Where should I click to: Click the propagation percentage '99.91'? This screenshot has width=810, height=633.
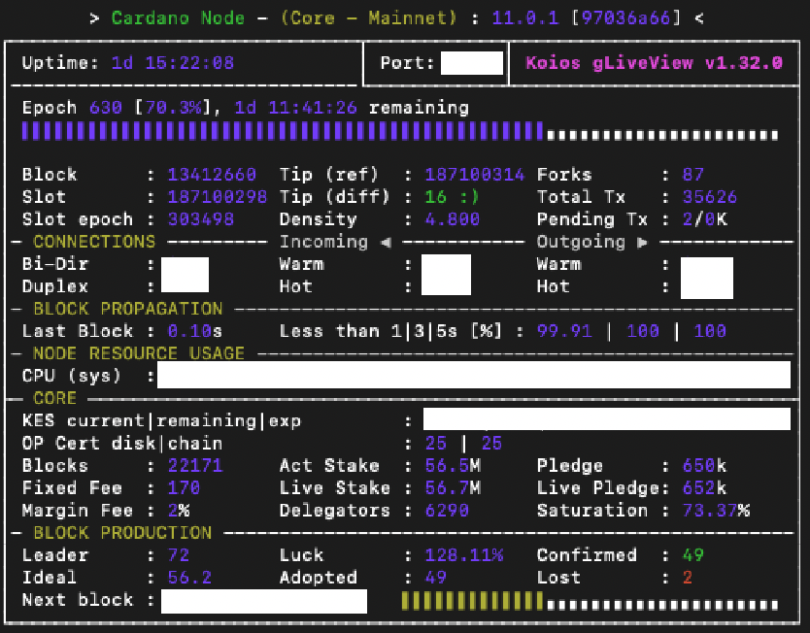[x=564, y=331]
